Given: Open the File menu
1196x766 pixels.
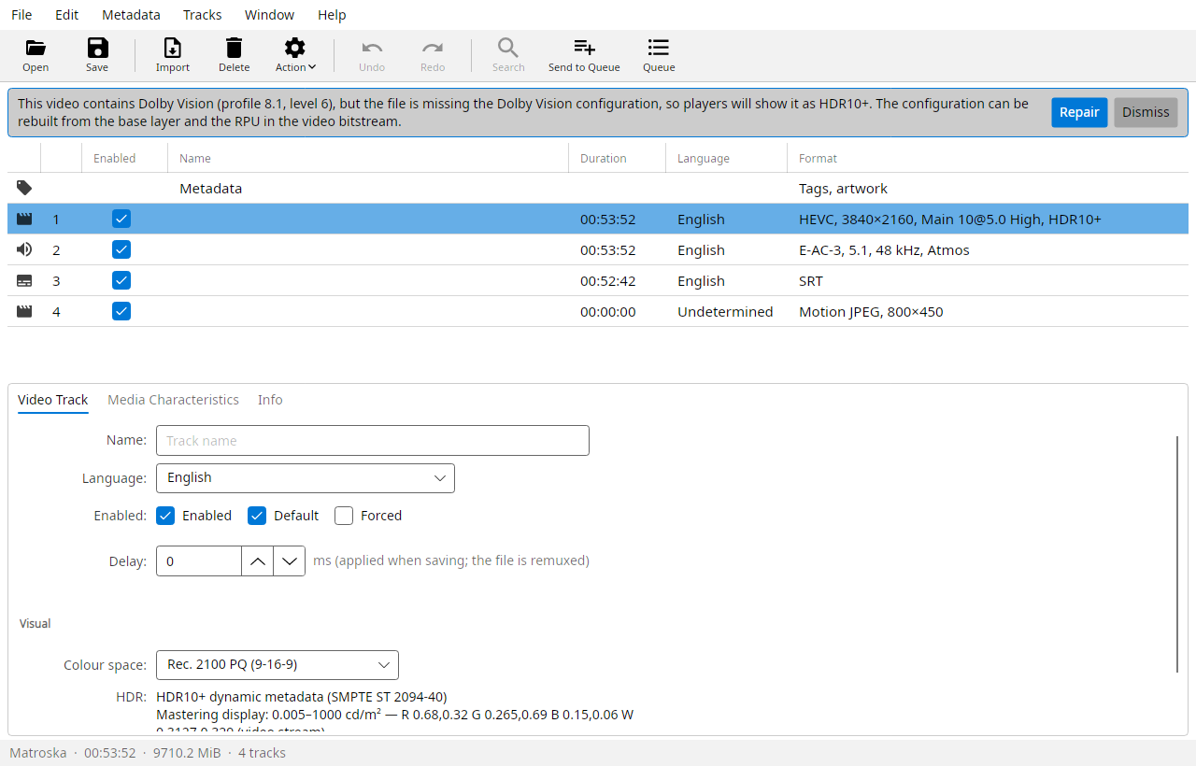Looking at the screenshot, I should [x=21, y=15].
